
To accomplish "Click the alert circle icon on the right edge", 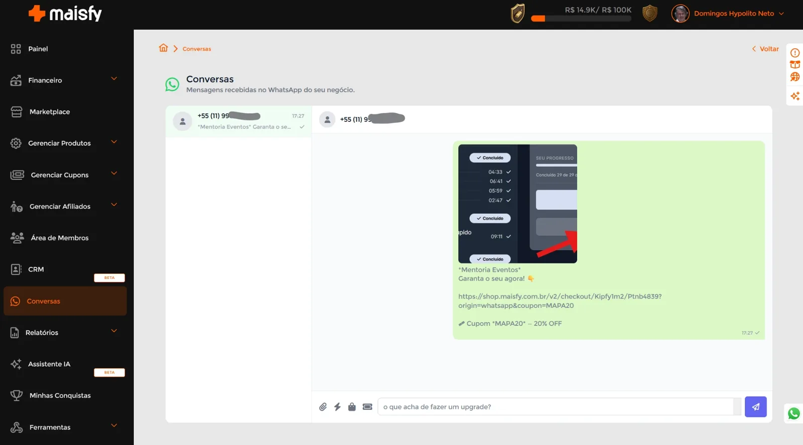I will click(x=795, y=53).
